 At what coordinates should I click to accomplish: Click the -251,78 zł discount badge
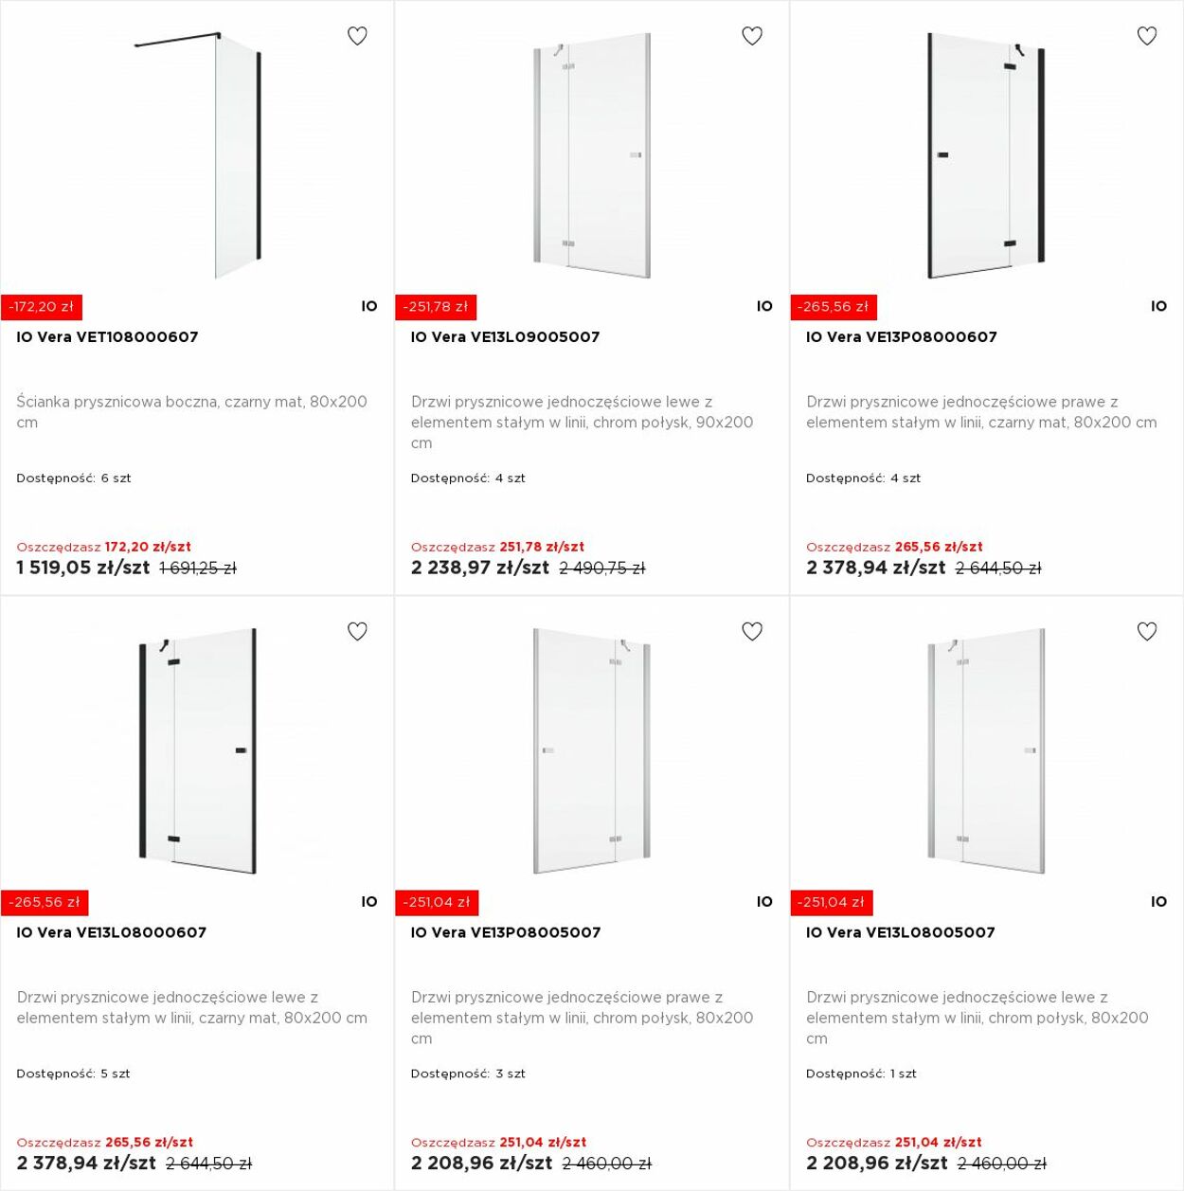(x=436, y=307)
